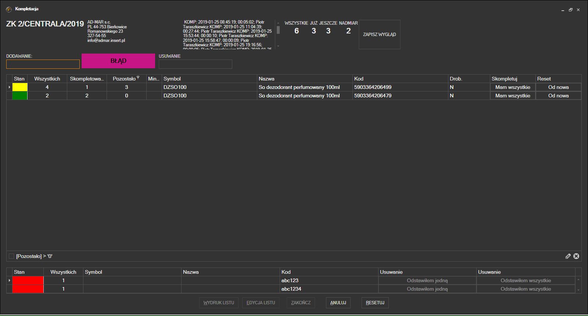Click the yellow Stan cell in first row
The width and height of the screenshot is (588, 316).
pos(20,87)
